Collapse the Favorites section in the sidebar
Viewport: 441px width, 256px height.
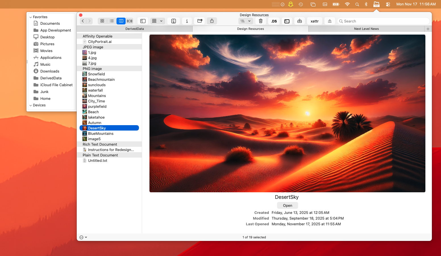[30, 17]
